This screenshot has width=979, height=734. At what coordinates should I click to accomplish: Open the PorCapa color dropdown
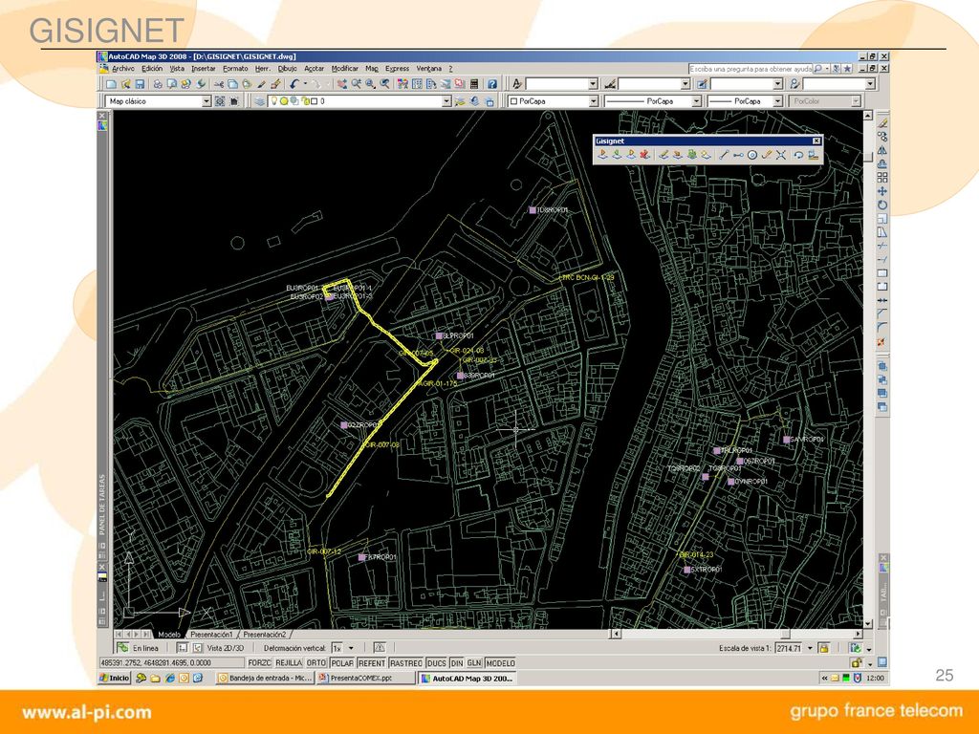pyautogui.click(x=593, y=101)
